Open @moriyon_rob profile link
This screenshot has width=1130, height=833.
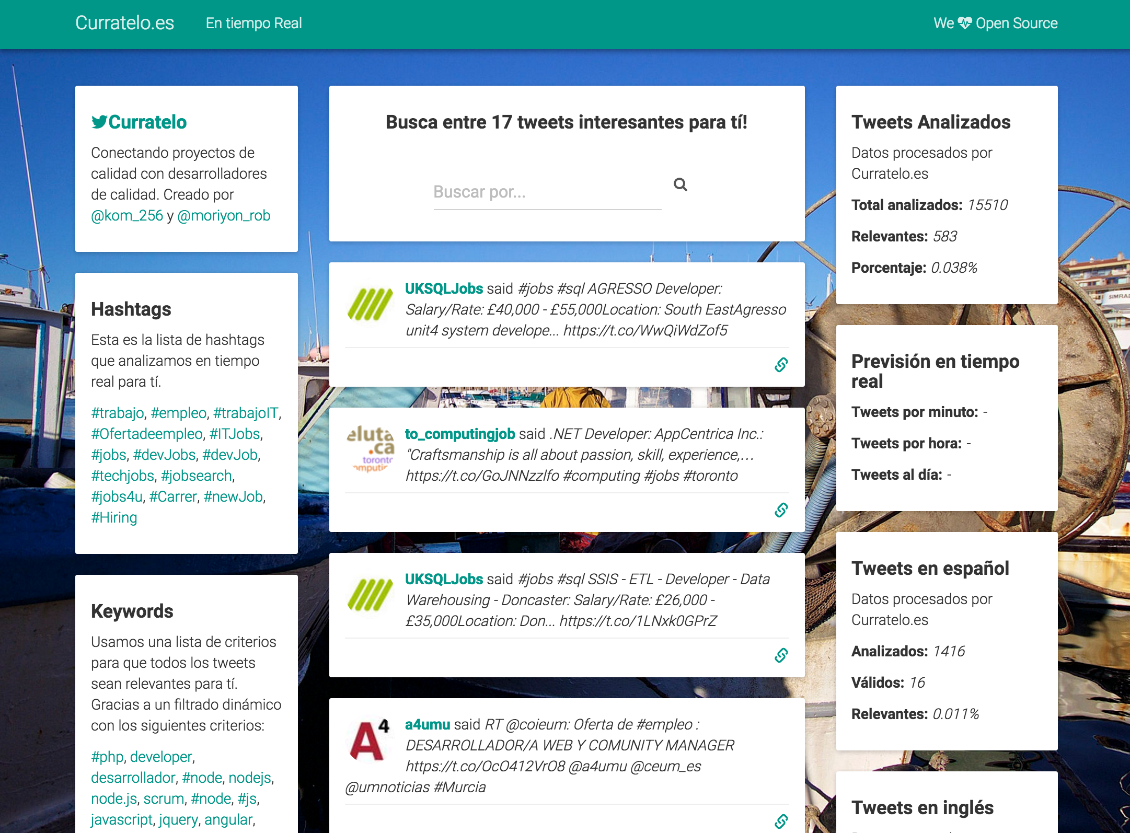coord(224,216)
